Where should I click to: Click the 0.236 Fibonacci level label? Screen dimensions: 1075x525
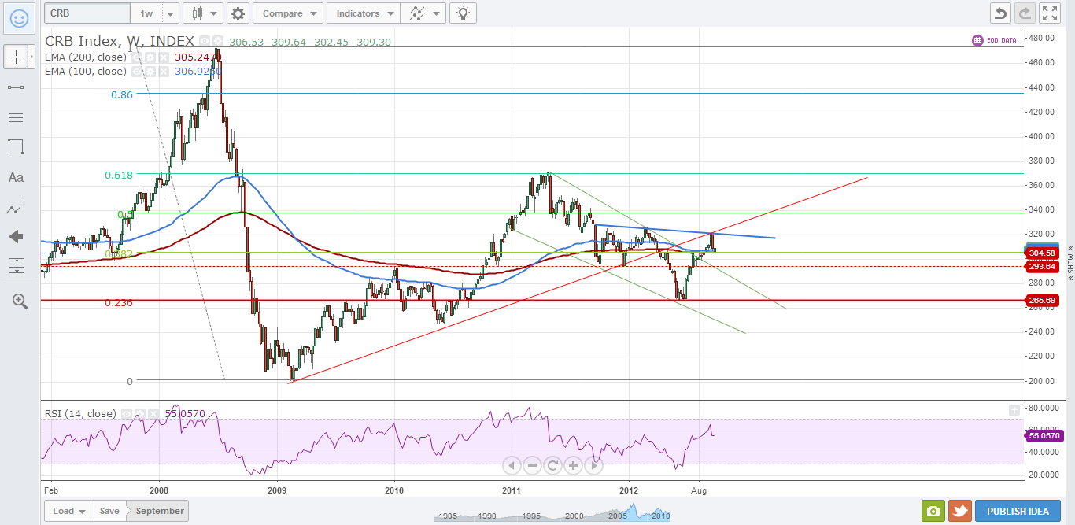pos(119,302)
